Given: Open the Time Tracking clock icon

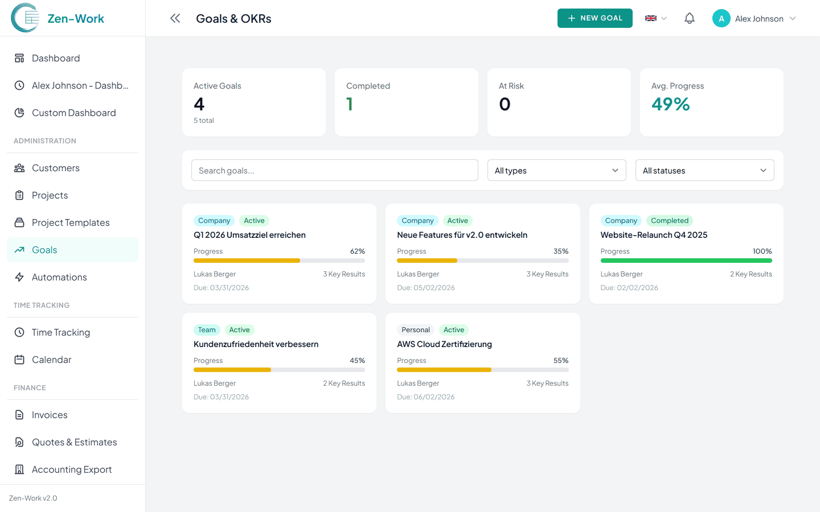Looking at the screenshot, I should coord(18,332).
